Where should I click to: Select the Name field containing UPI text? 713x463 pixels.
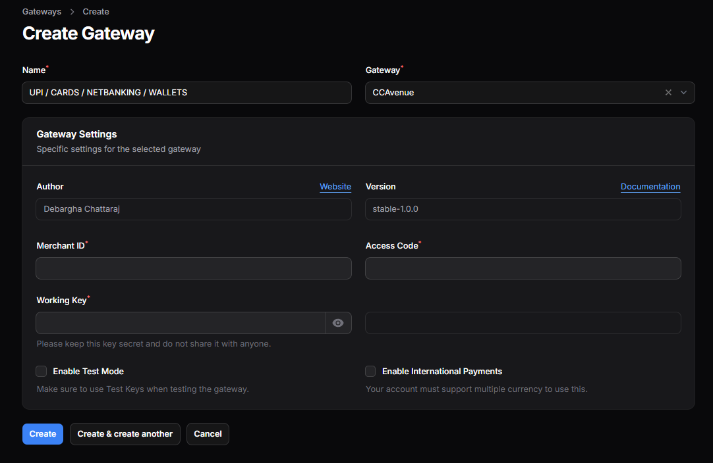[x=186, y=92]
